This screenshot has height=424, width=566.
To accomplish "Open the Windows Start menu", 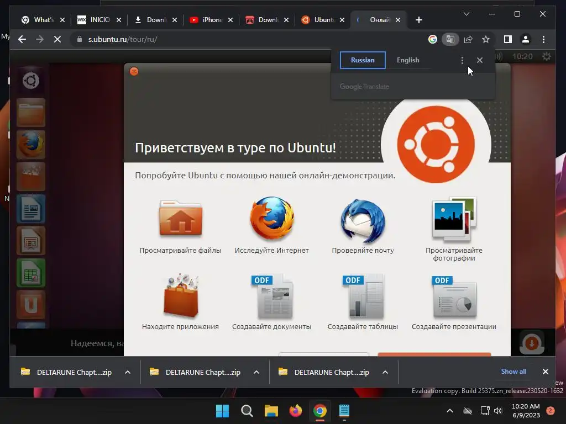I will click(x=222, y=411).
